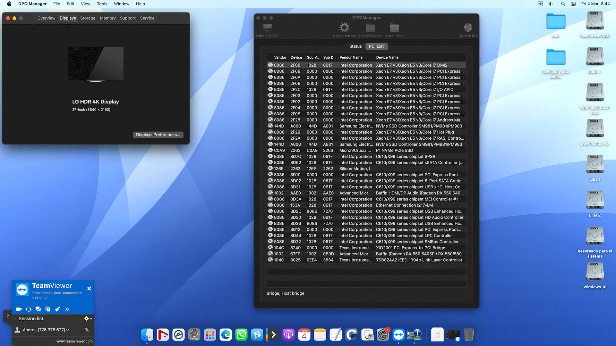Image resolution: width=616 pixels, height=346 pixels.
Task: Click Displays Preferences... button
Action: pyautogui.click(x=158, y=135)
